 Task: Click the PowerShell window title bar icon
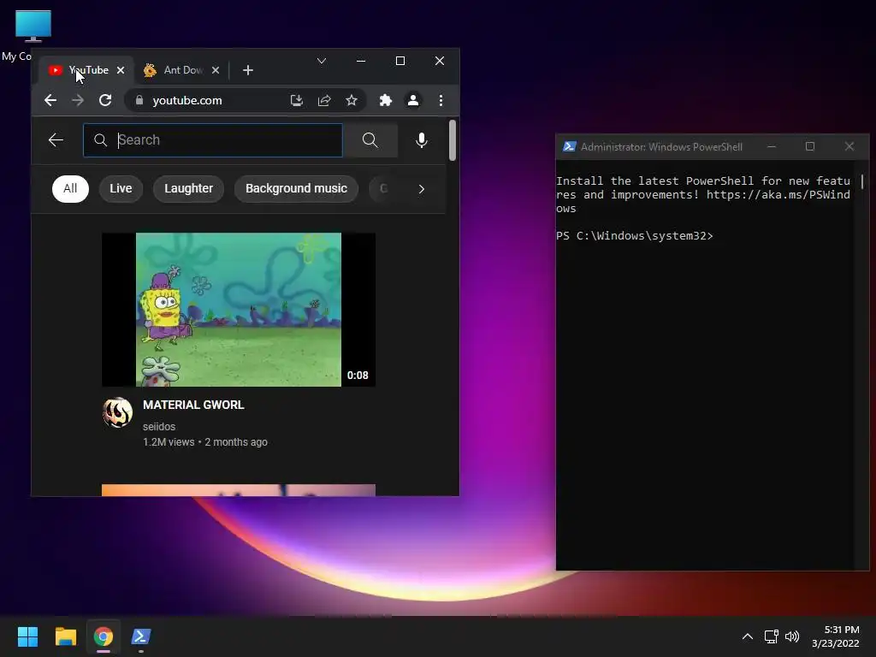point(569,147)
